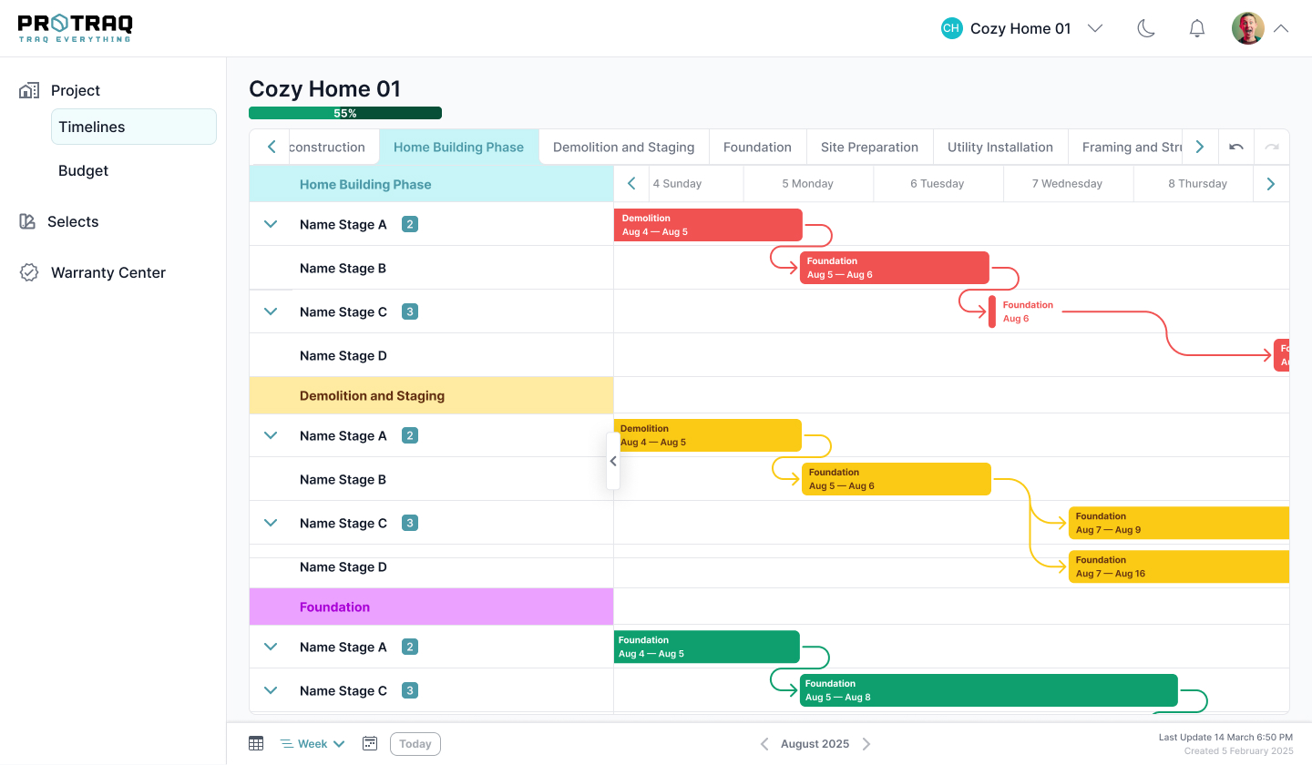Open the Cozy Home 01 project selector
This screenshot has width=1312, height=765.
coord(1021,28)
